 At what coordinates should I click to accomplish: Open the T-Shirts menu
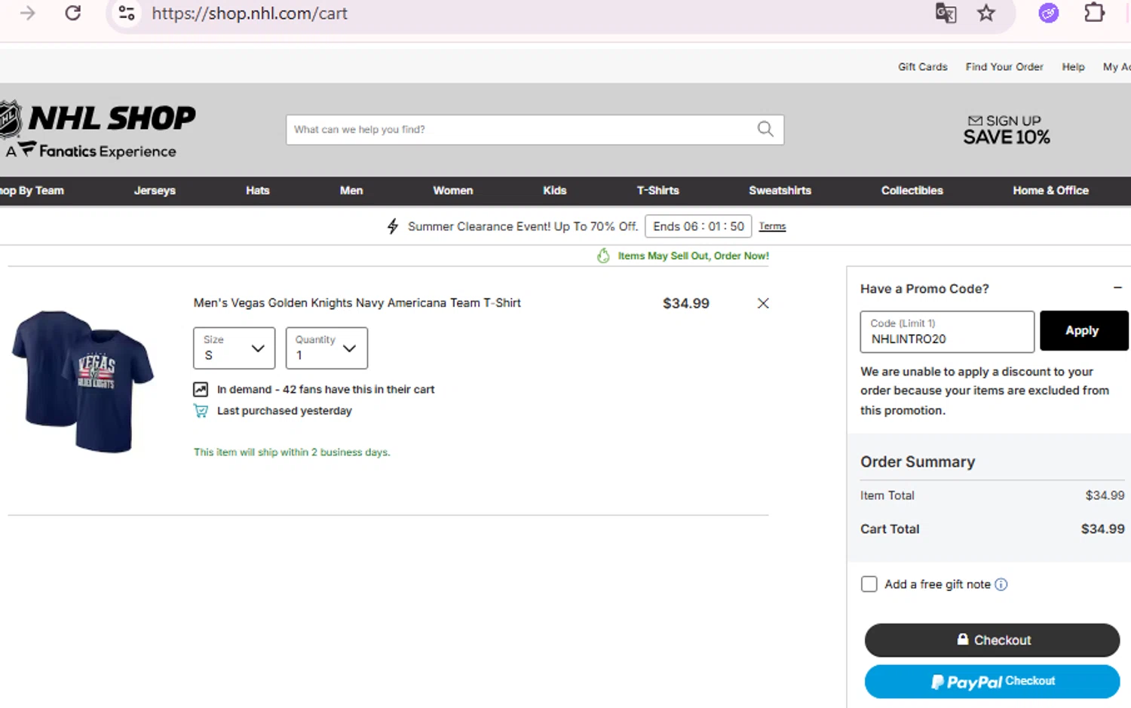click(658, 191)
